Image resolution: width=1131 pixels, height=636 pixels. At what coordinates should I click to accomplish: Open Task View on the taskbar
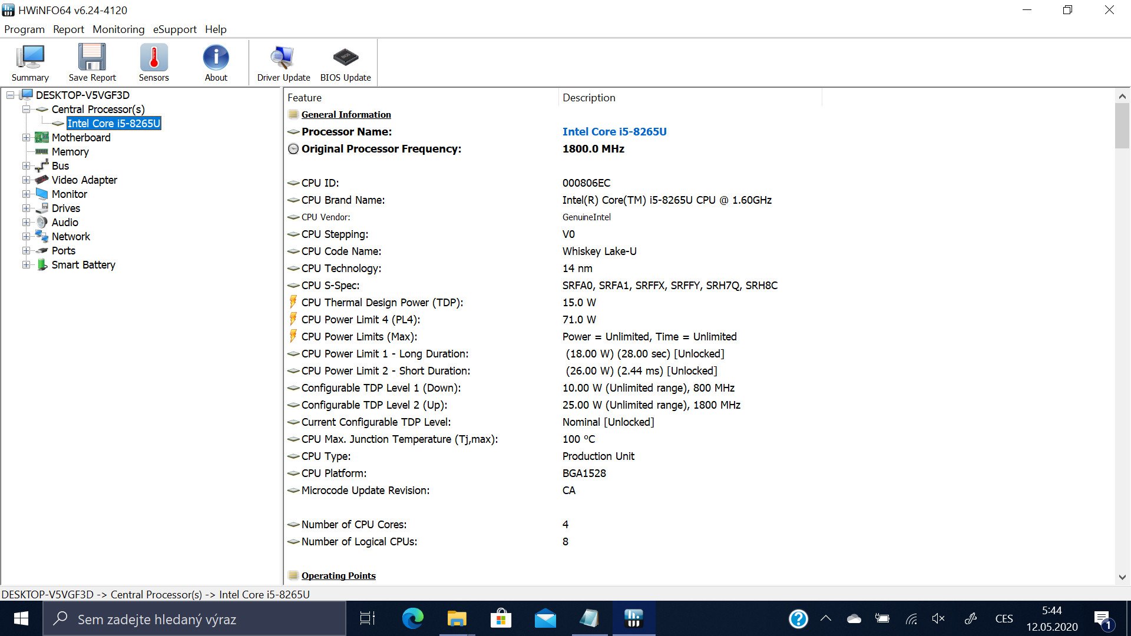[368, 618]
